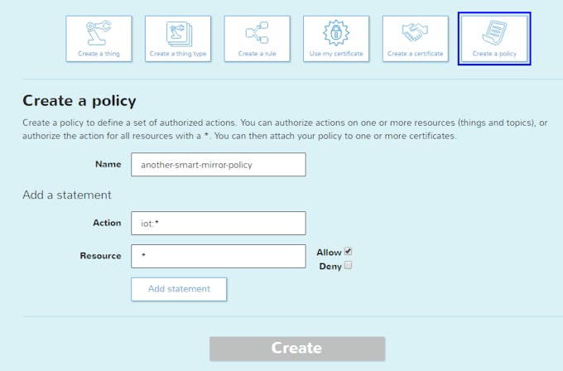Click the policy description paragraph
This screenshot has width=563, height=371.
coord(285,129)
